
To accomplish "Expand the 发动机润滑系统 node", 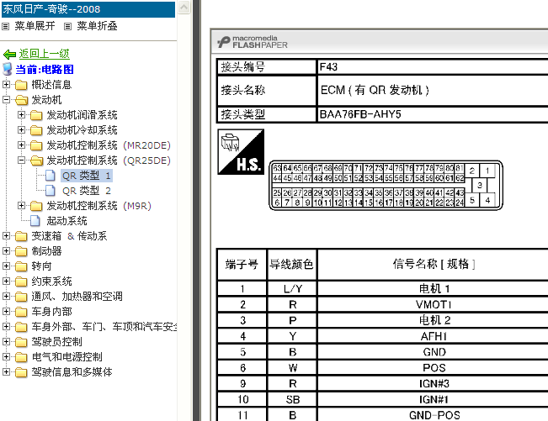I will pos(22,114).
